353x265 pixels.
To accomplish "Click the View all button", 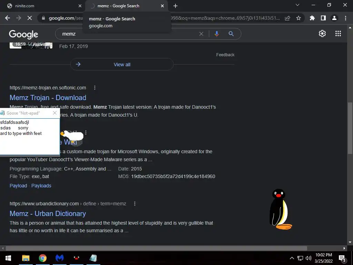I will tap(122, 65).
